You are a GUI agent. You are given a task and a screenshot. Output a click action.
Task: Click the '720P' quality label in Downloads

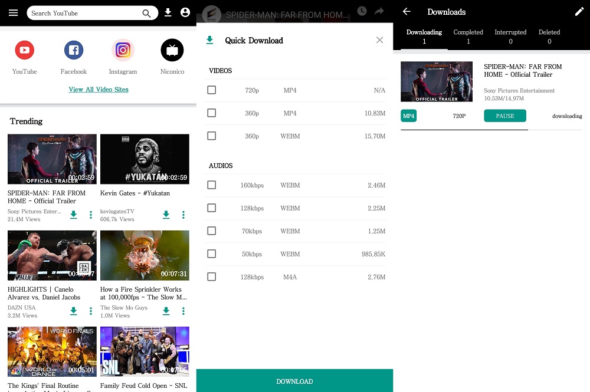tap(459, 116)
